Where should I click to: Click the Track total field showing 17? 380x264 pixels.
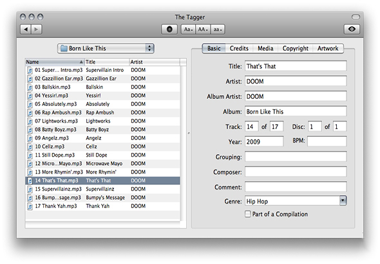(277, 127)
